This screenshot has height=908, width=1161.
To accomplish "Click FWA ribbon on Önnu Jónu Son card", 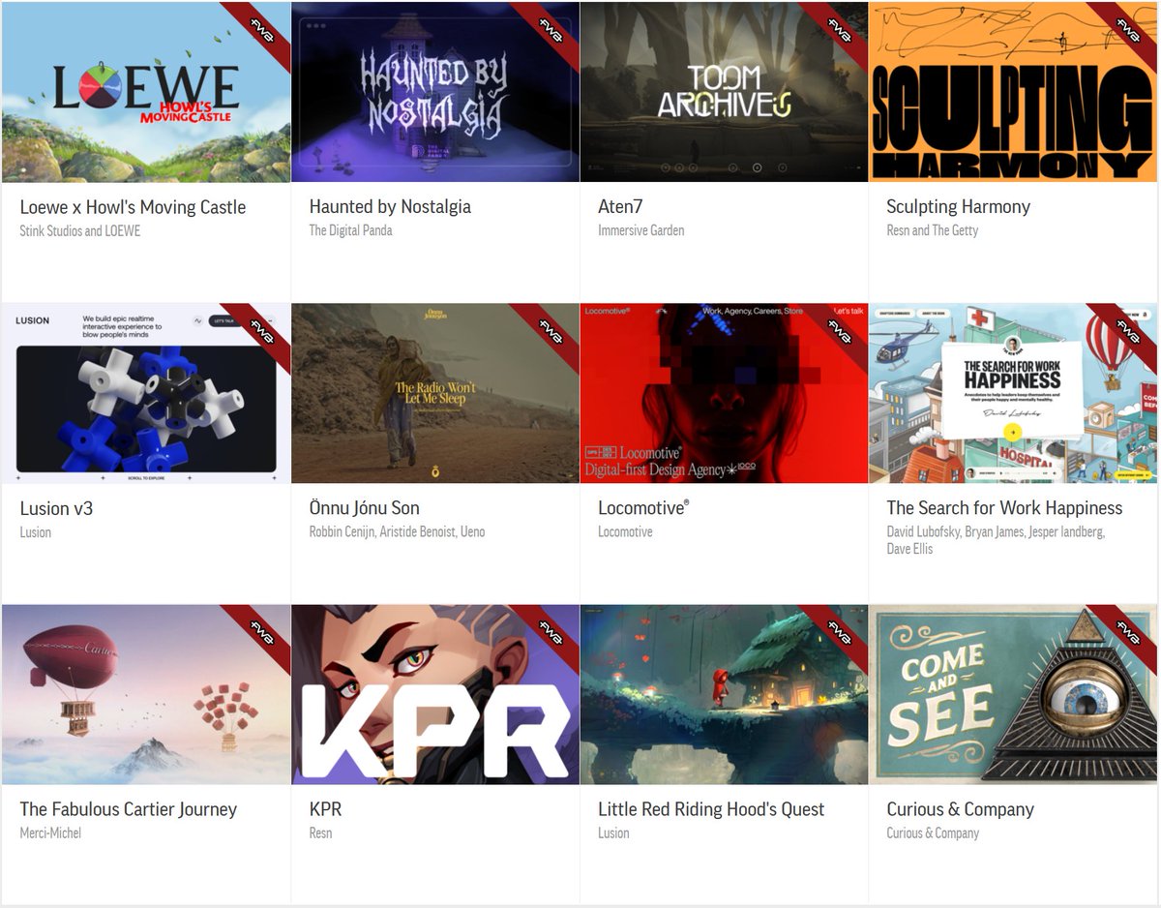I will (551, 331).
